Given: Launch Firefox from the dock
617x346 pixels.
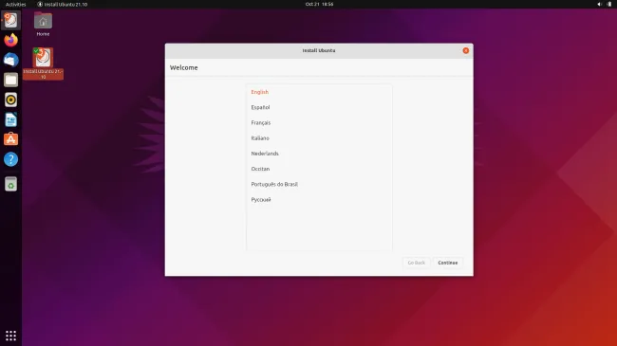Looking at the screenshot, I should 10,40.
